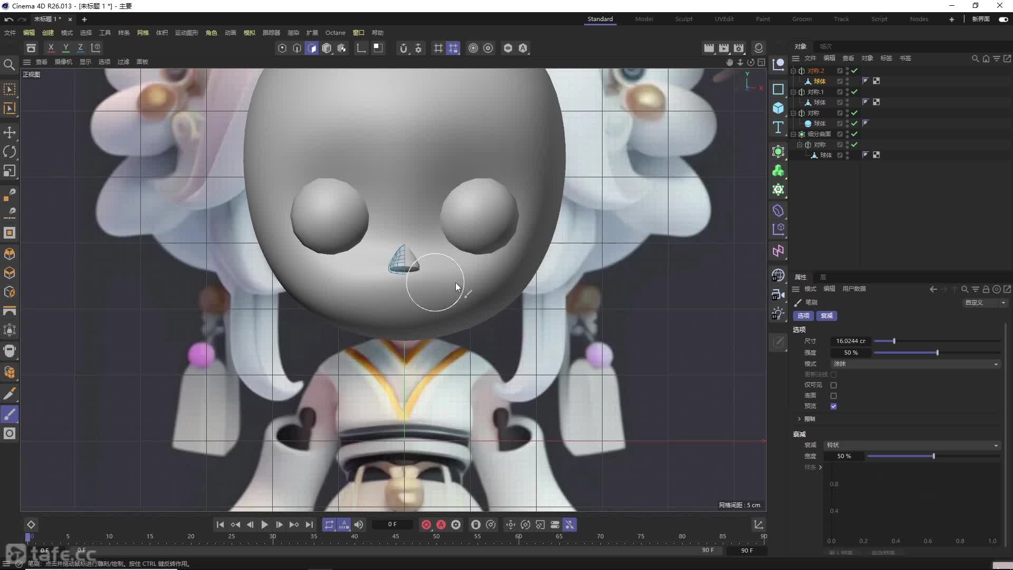Click the Record Active Objects button
Image resolution: width=1013 pixels, height=570 pixels.
pyautogui.click(x=426, y=525)
